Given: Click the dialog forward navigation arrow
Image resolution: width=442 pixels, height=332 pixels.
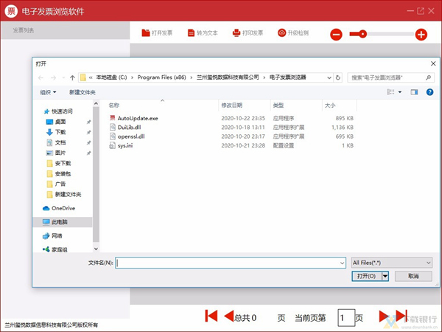Looking at the screenshot, I should [53, 77].
